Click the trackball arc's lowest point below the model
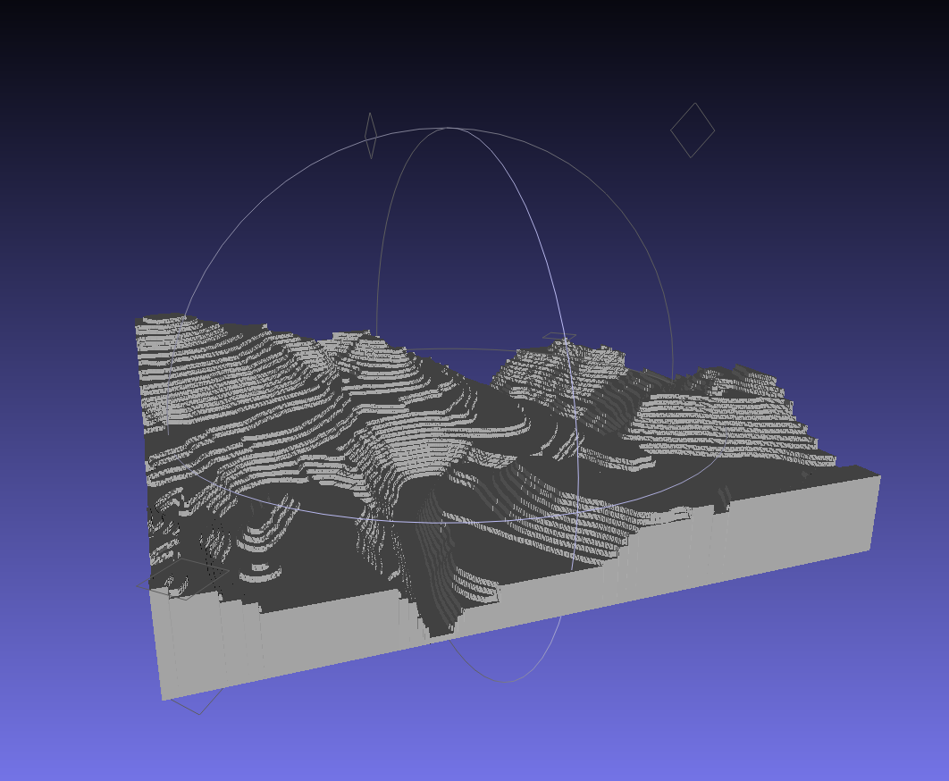This screenshot has height=781, width=949. (503, 681)
